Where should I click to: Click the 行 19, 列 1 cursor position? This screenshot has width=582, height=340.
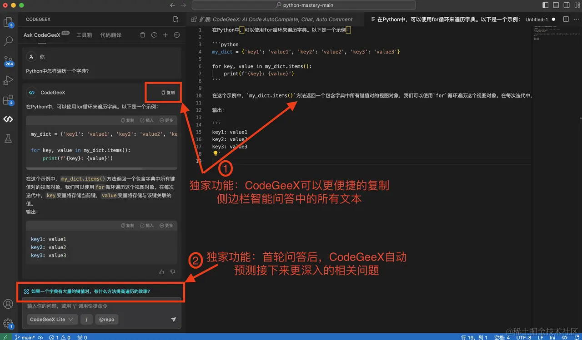coord(474,337)
